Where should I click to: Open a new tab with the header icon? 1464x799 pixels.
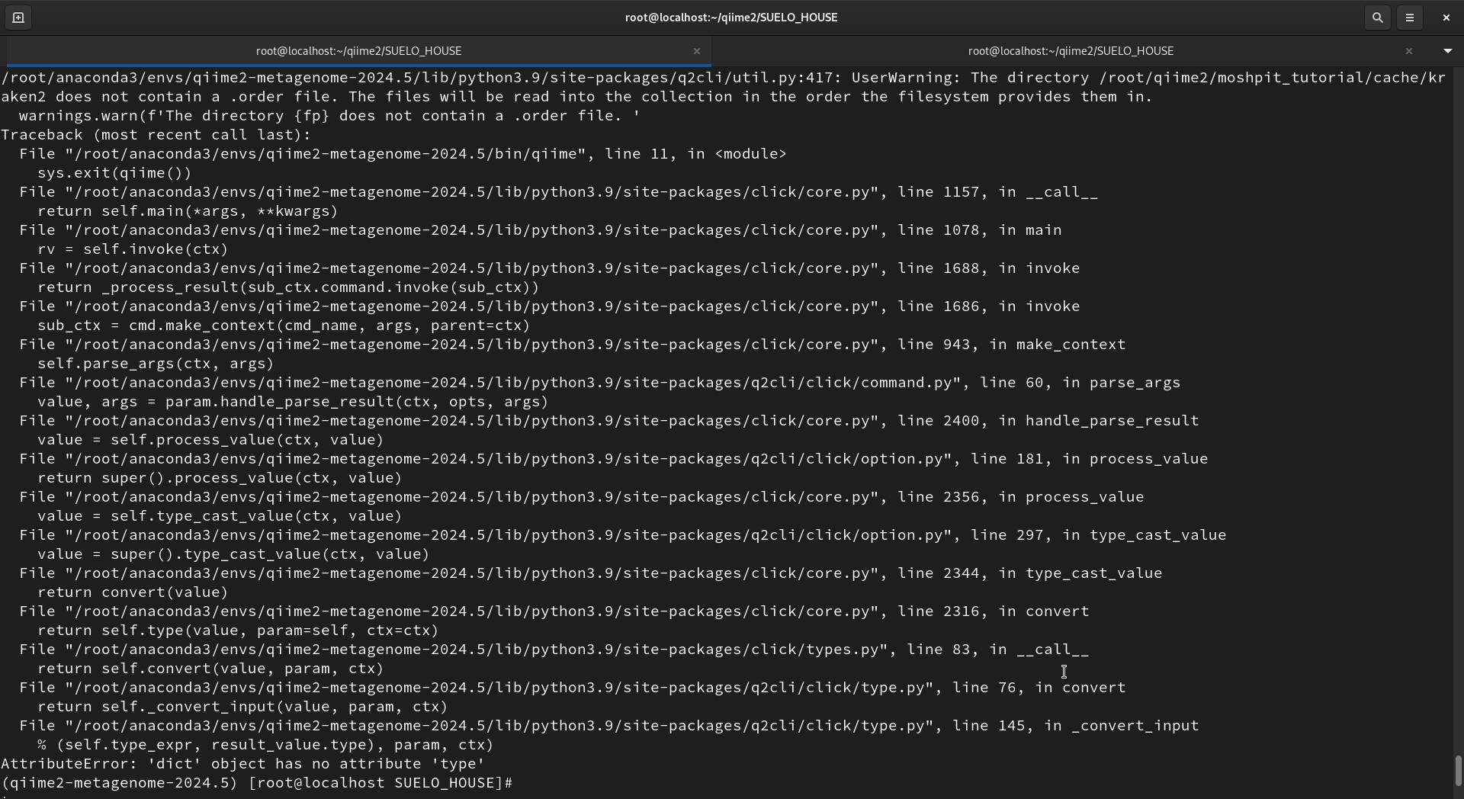coord(18,17)
